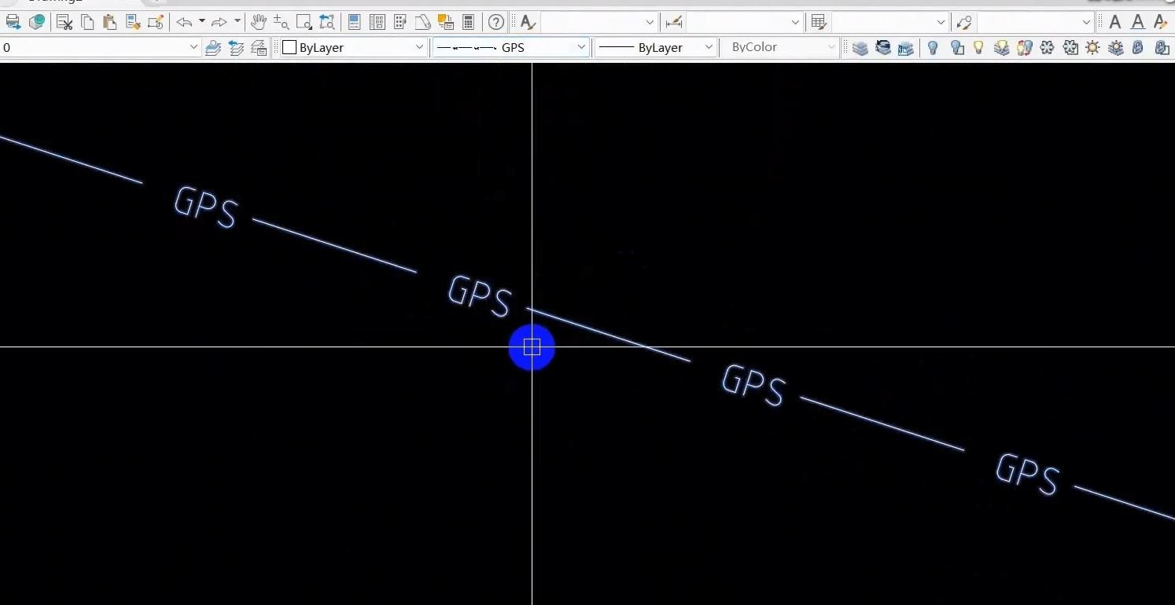Click the Plot printer icon
This screenshot has height=605, width=1175.
[13, 22]
